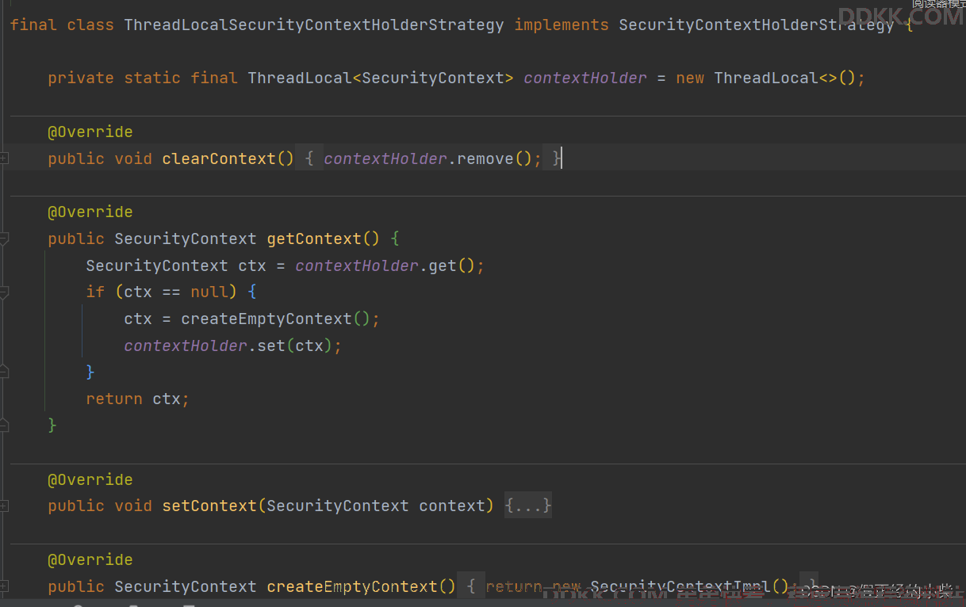Expand createEmptyContext method with gutter plus icon
Viewport: 966px width, 607px height.
tap(4, 586)
